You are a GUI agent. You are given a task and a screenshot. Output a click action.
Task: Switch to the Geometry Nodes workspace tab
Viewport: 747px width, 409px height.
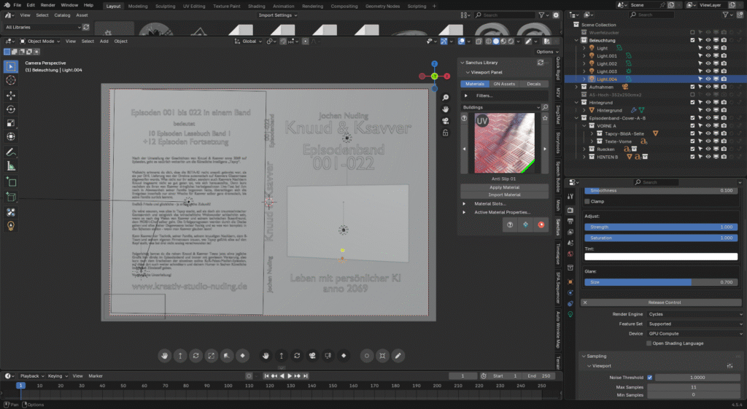(x=382, y=6)
